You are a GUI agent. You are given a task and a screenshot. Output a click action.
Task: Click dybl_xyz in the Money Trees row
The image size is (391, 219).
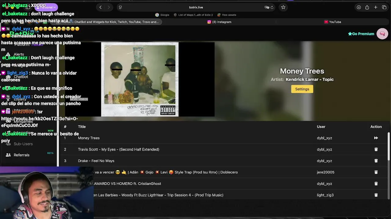(x=324, y=138)
